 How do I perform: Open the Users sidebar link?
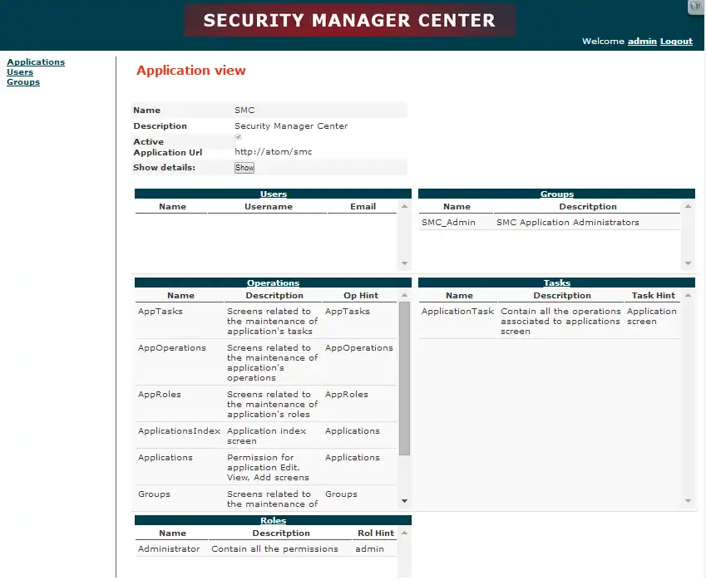[20, 72]
